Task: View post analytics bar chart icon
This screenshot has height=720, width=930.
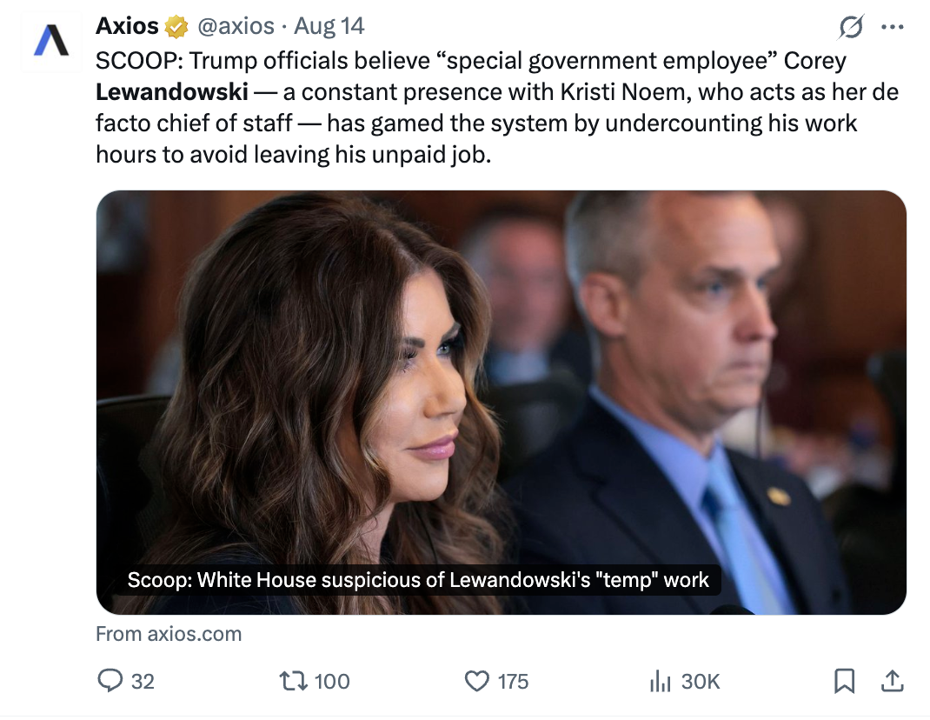Action: point(660,681)
